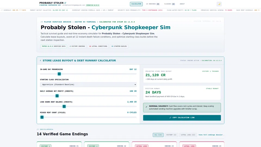Click the Stable Runway label
Viewport: 261px width, 147px height.
pyautogui.click(x=212, y=88)
